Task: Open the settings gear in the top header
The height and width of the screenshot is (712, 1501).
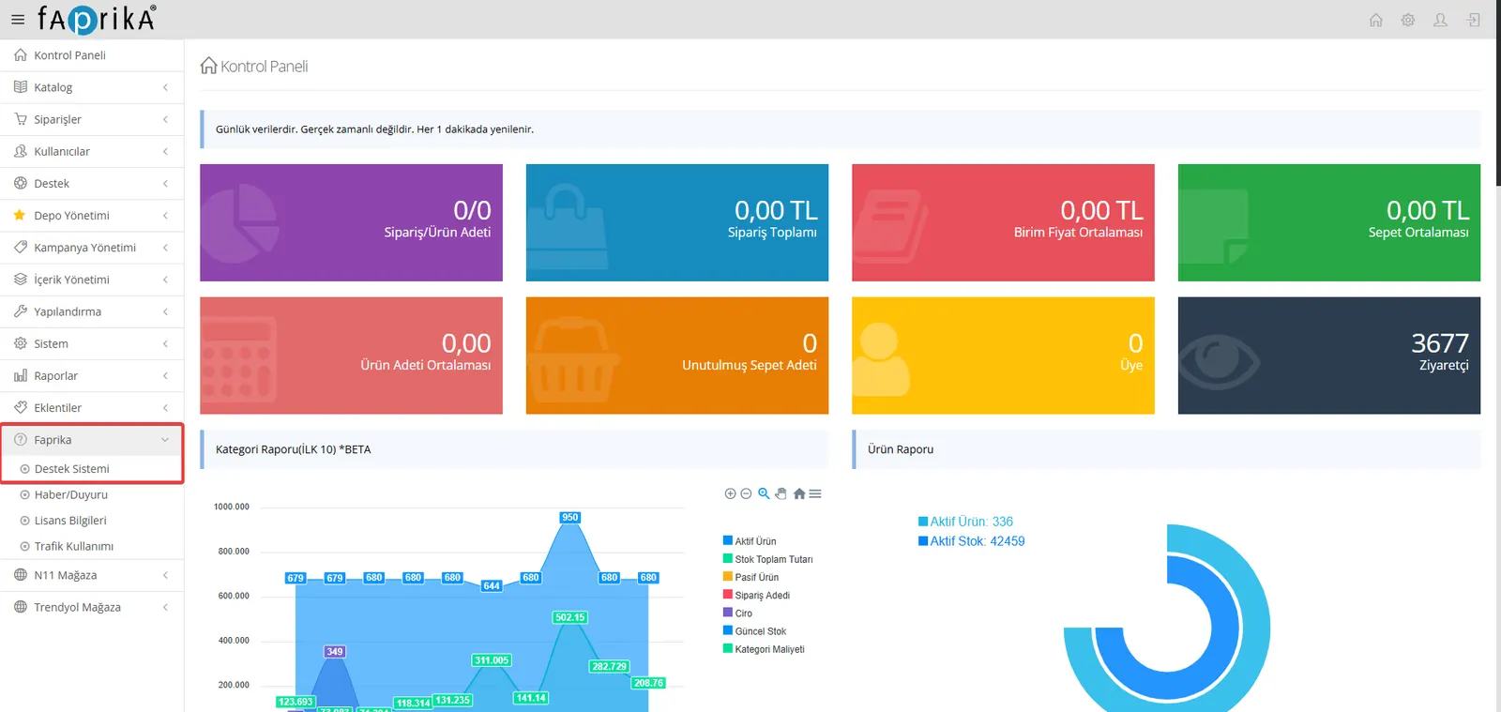Action: pos(1408,20)
